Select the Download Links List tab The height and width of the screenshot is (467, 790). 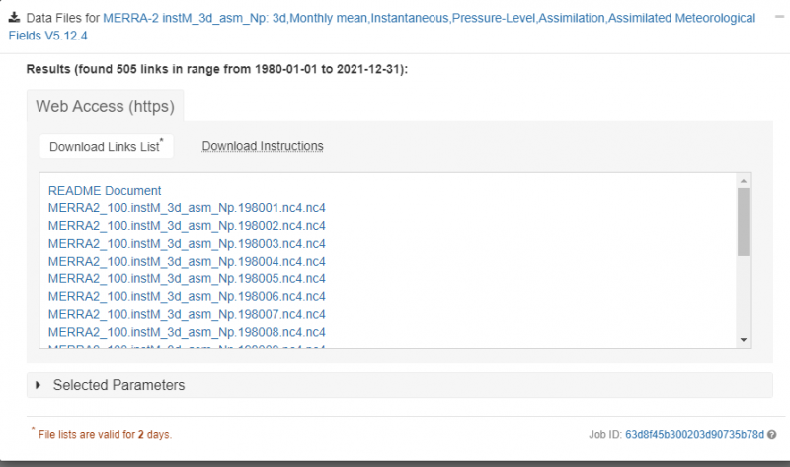(106, 146)
